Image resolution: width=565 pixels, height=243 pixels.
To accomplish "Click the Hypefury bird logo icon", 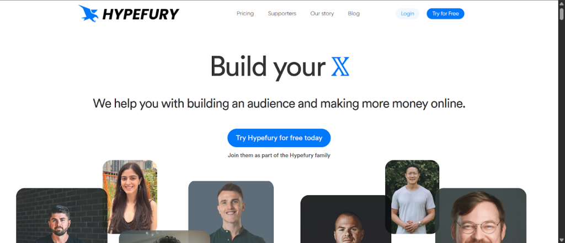I will coord(89,14).
